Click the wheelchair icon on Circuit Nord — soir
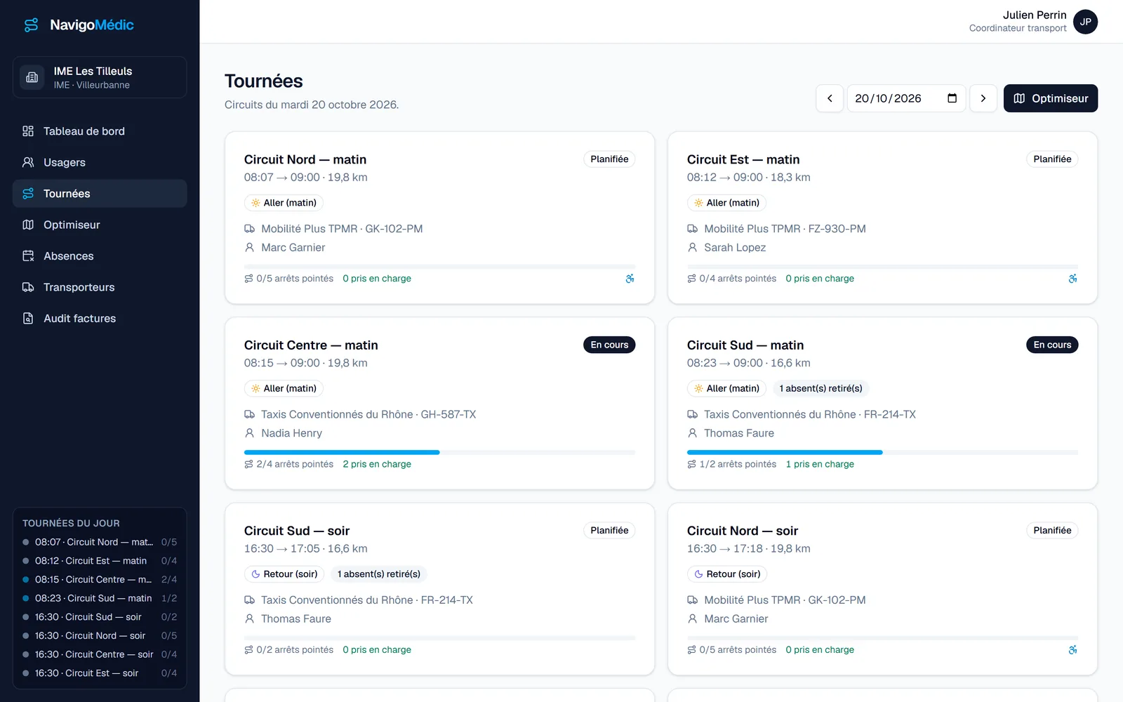Screen dimensions: 1123x702 tap(1072, 650)
